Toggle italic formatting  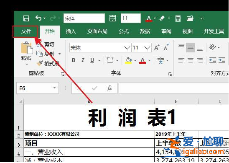pos(83,60)
